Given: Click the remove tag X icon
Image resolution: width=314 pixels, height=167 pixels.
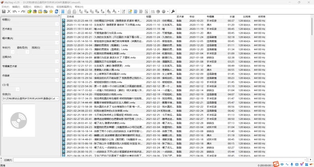Looking at the screenshot, I should tap(9, 12).
